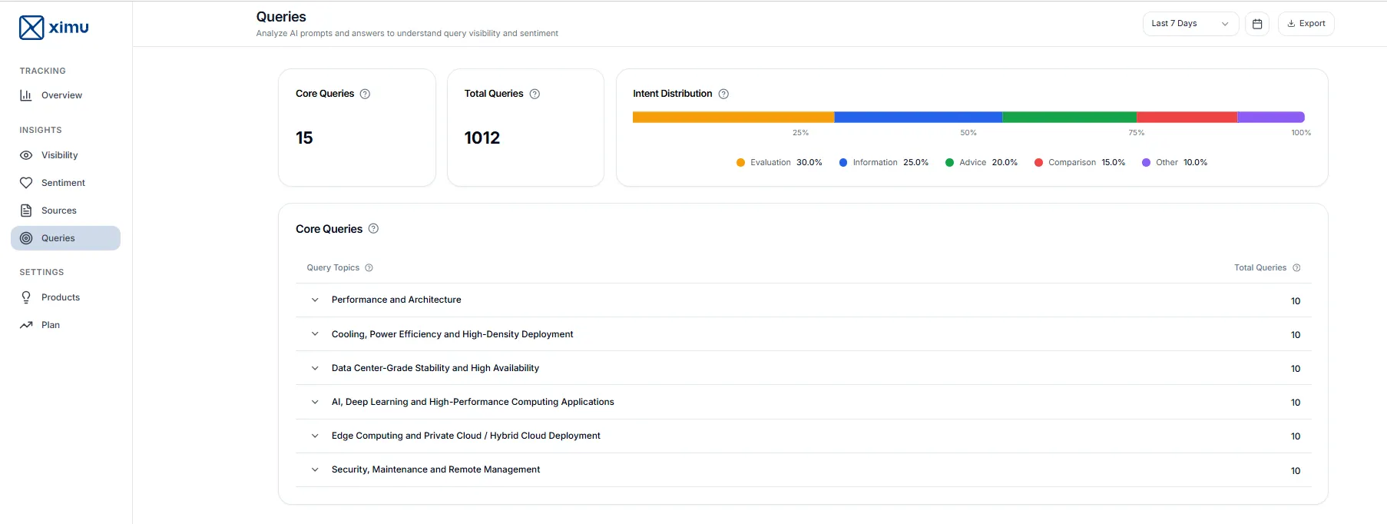Expand Security, Maintenance and Remote Management row
Screen dimensions: 1387x524
tap(315, 470)
